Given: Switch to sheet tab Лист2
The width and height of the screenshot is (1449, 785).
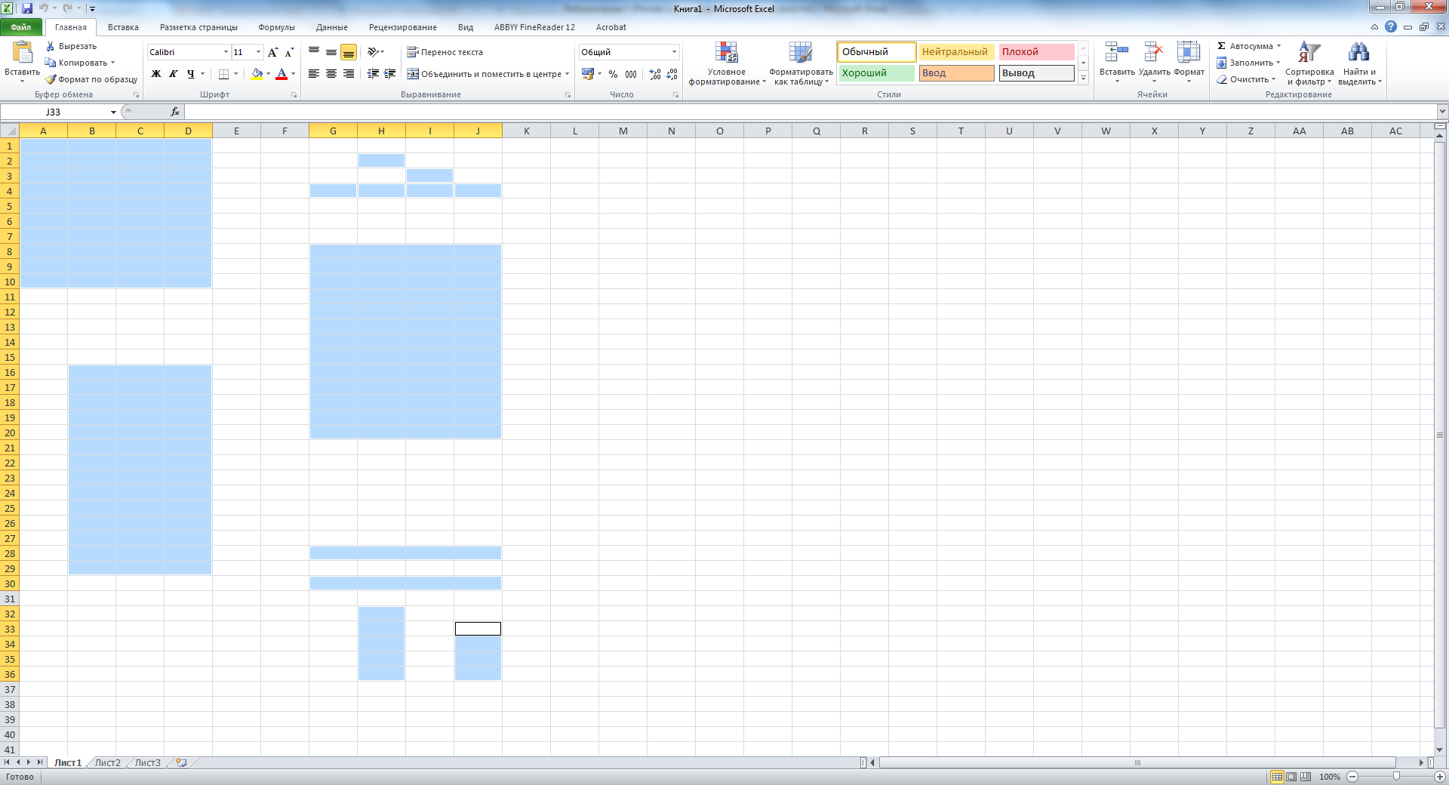Looking at the screenshot, I should click(x=108, y=762).
